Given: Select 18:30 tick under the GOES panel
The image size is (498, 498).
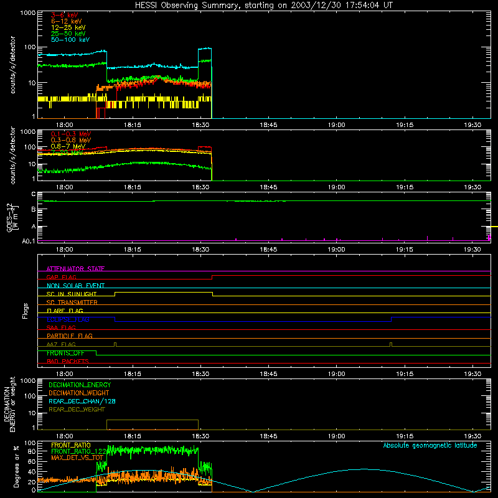Looking at the screenshot, I should tap(200, 250).
